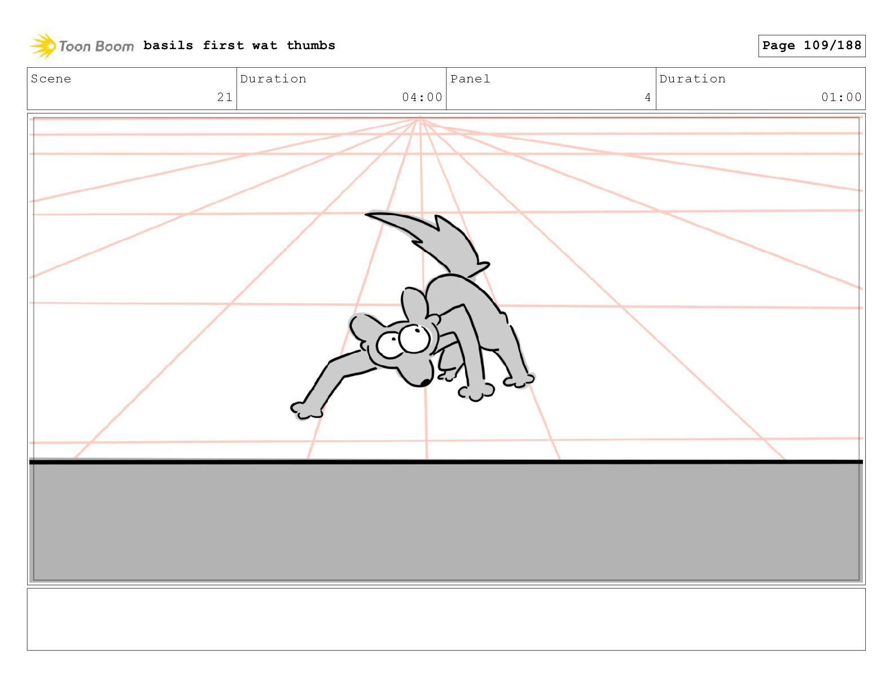Click the empty notes box below panel

446,619
